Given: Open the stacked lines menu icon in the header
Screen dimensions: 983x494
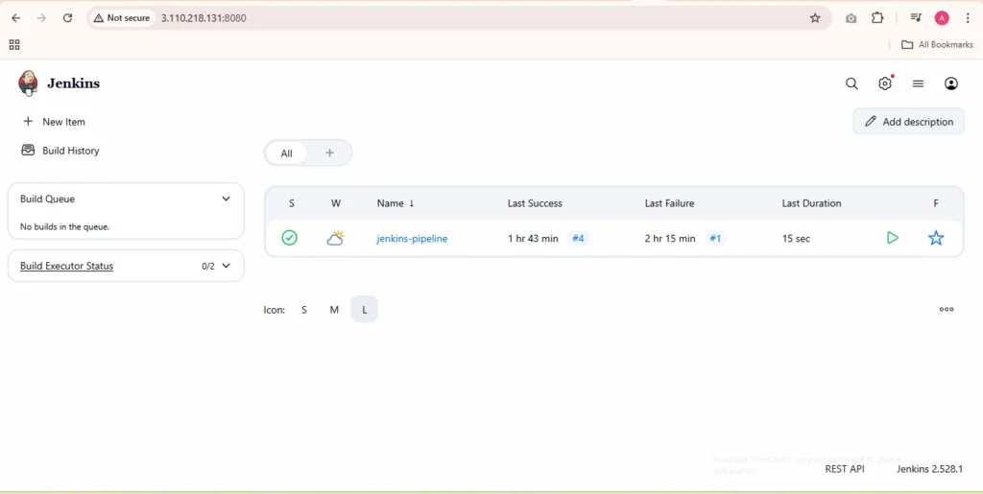Looking at the screenshot, I should (x=918, y=83).
